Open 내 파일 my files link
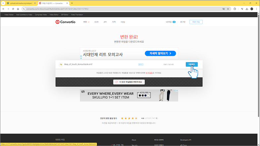Image resolution: width=260 pixels, height=146 pixels. 171,22
